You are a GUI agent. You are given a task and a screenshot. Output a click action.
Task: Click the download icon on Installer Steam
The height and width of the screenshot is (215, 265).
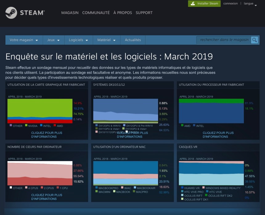[193, 4]
